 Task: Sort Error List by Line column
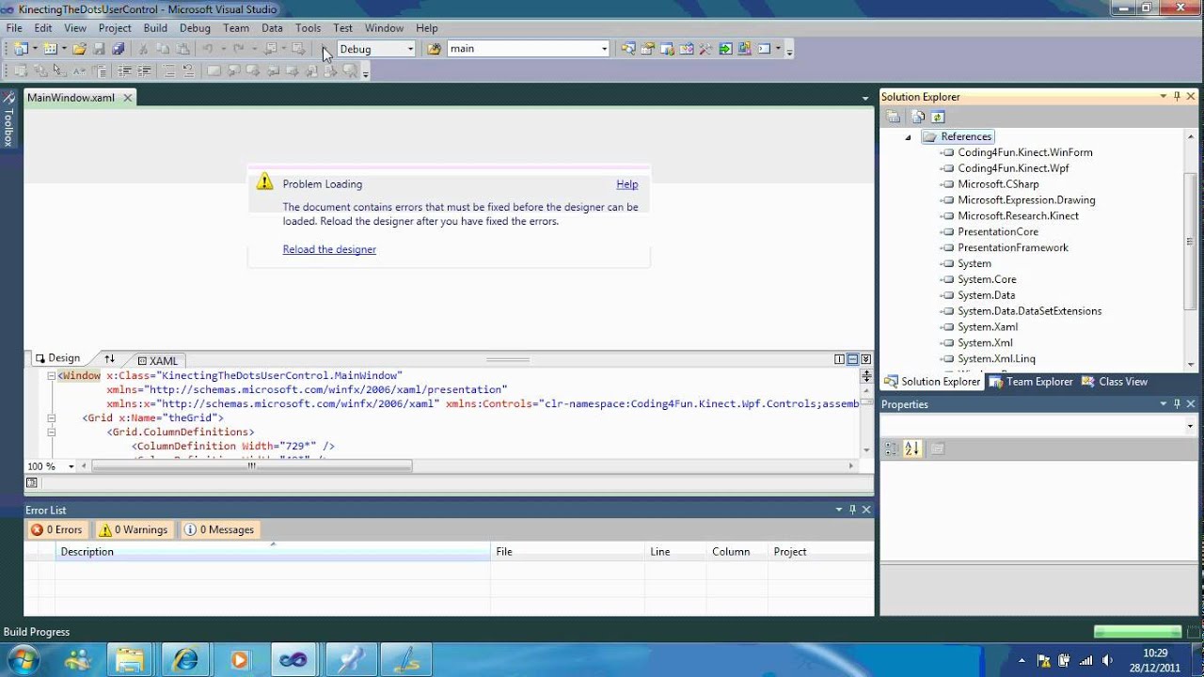point(675,552)
